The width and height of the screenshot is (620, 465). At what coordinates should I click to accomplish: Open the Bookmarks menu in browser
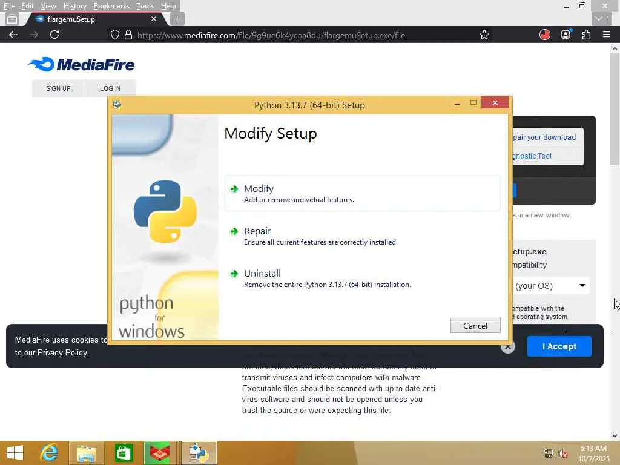point(111,6)
